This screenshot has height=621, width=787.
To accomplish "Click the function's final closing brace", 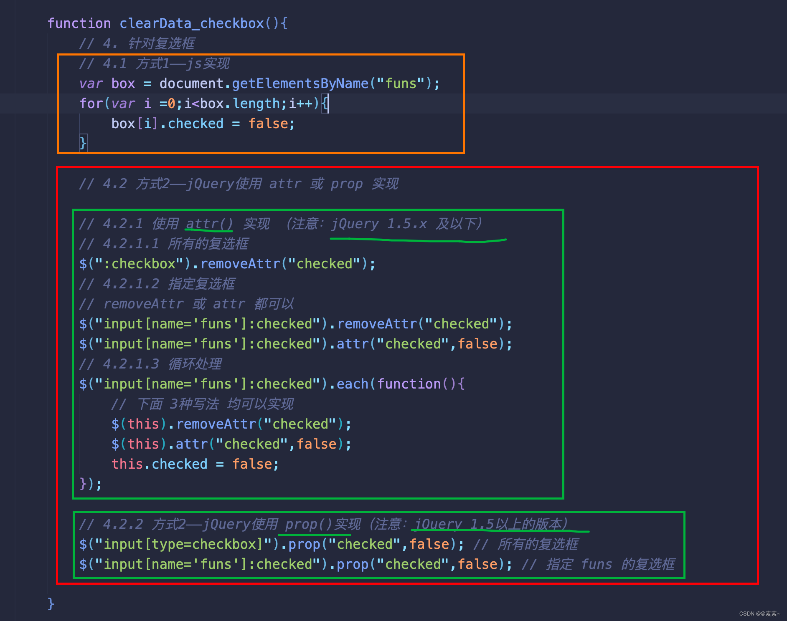I will (x=51, y=604).
